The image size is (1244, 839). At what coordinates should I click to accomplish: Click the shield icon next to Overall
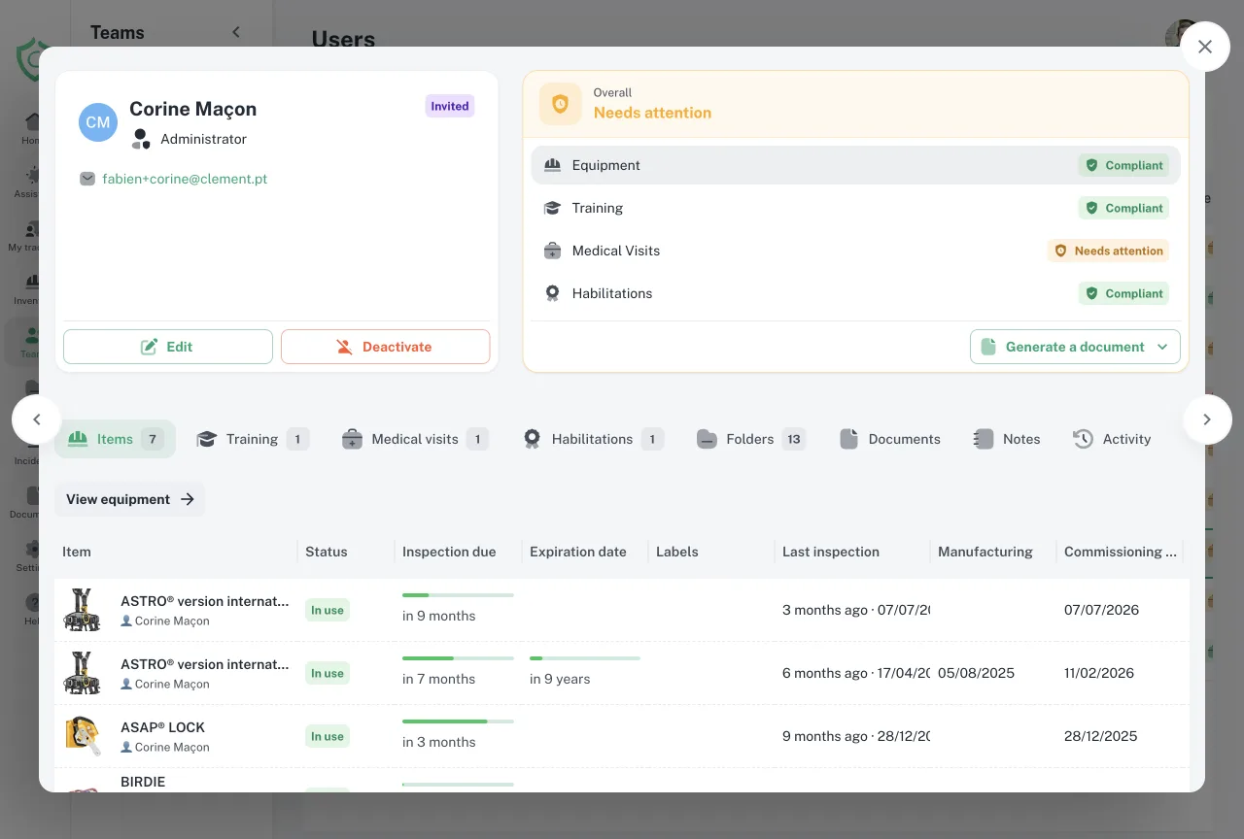pos(560,103)
